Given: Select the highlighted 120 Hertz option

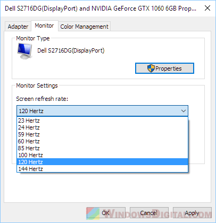Looking at the screenshot, I should click(x=102, y=162).
